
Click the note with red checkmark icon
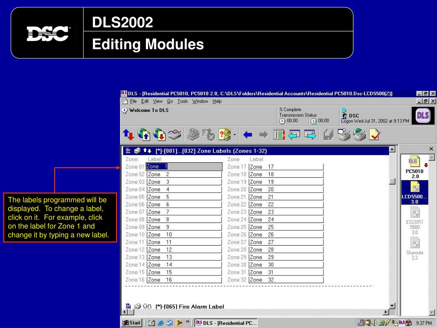point(375,135)
